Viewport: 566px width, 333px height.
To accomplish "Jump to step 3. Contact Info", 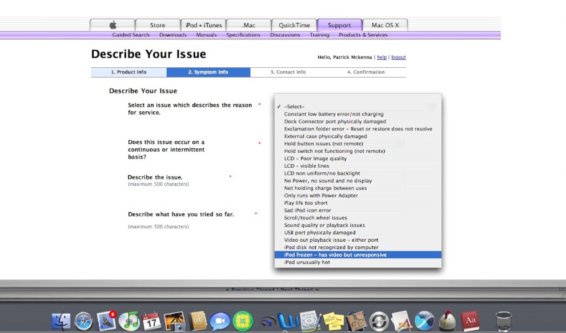I will click(288, 72).
